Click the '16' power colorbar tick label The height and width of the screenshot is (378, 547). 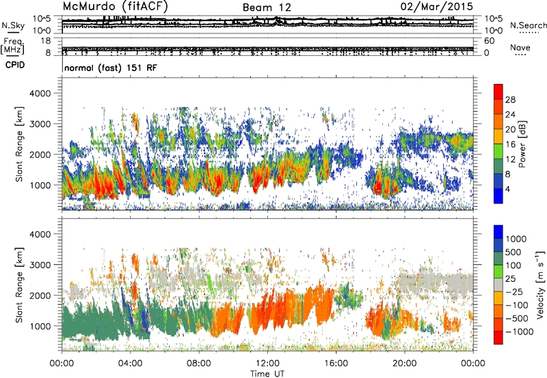pyautogui.click(x=510, y=145)
